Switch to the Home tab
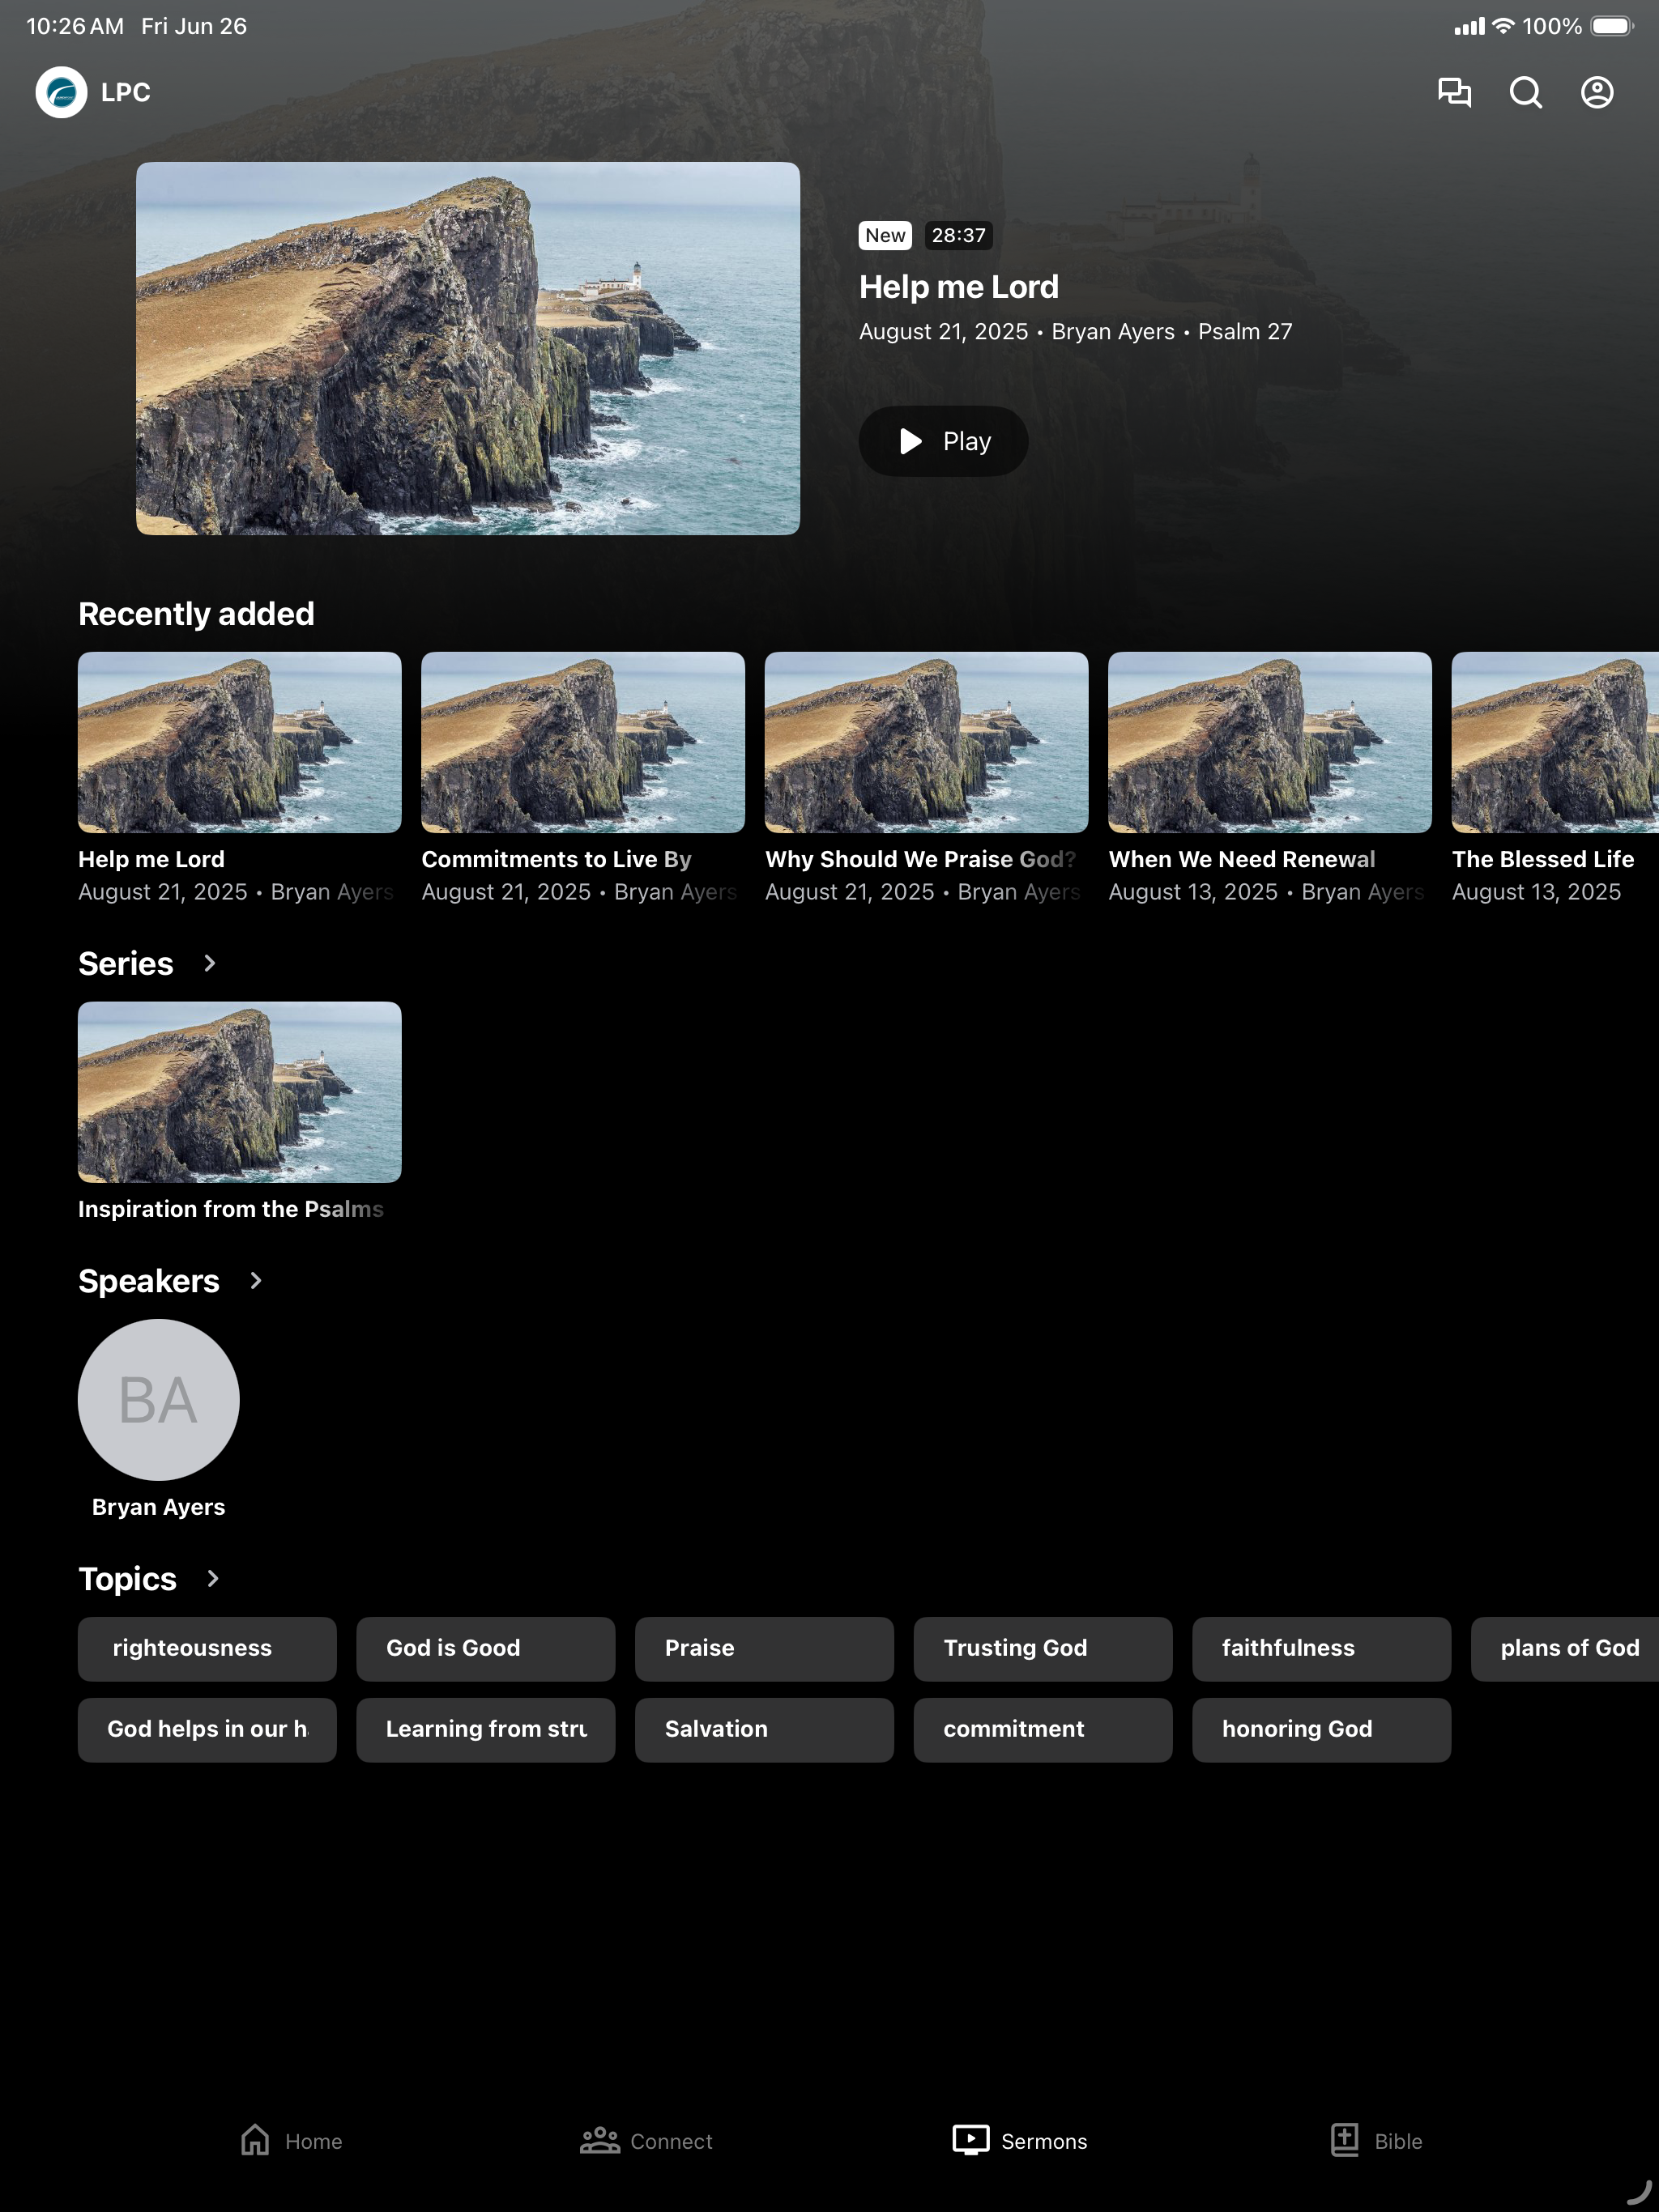 291,2141
